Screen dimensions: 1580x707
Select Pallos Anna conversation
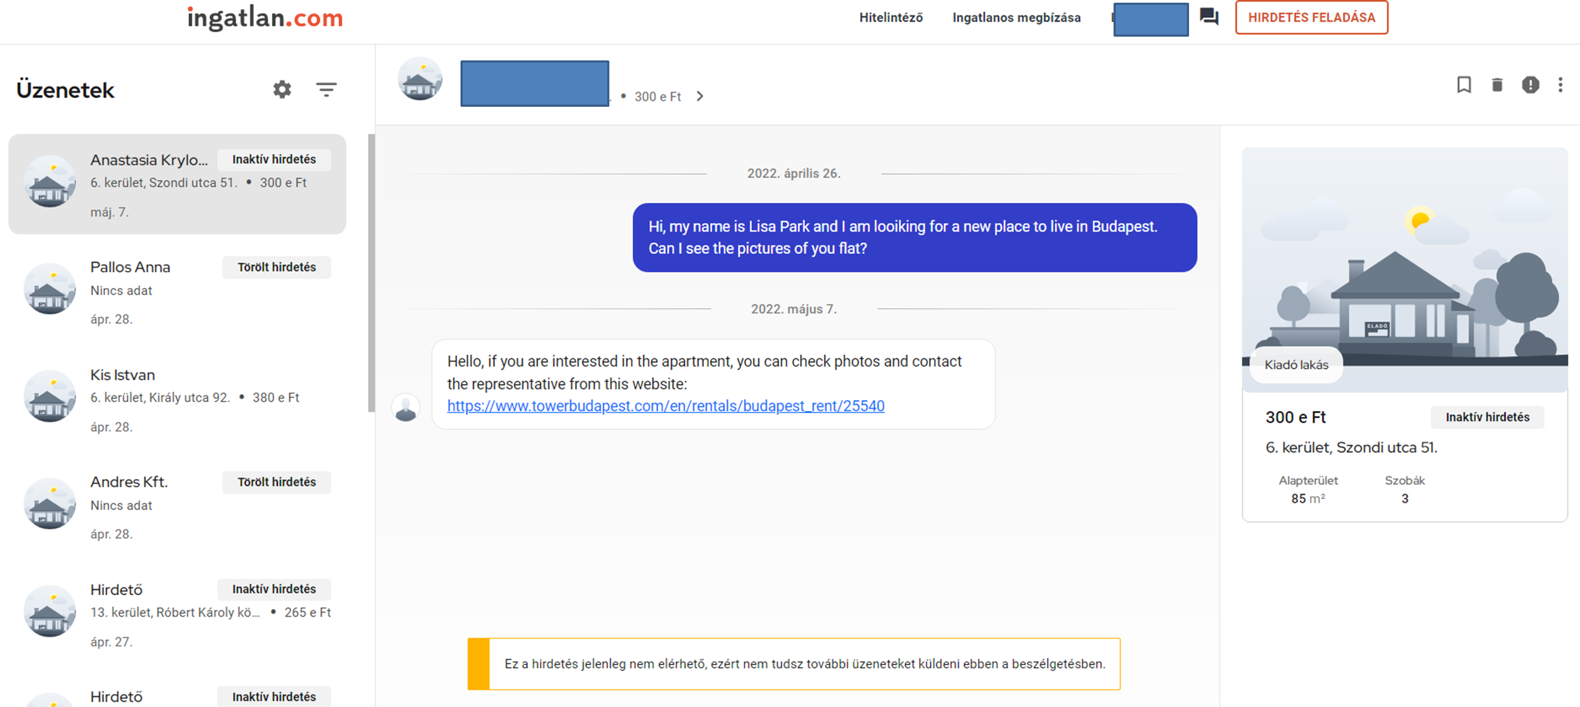point(177,292)
